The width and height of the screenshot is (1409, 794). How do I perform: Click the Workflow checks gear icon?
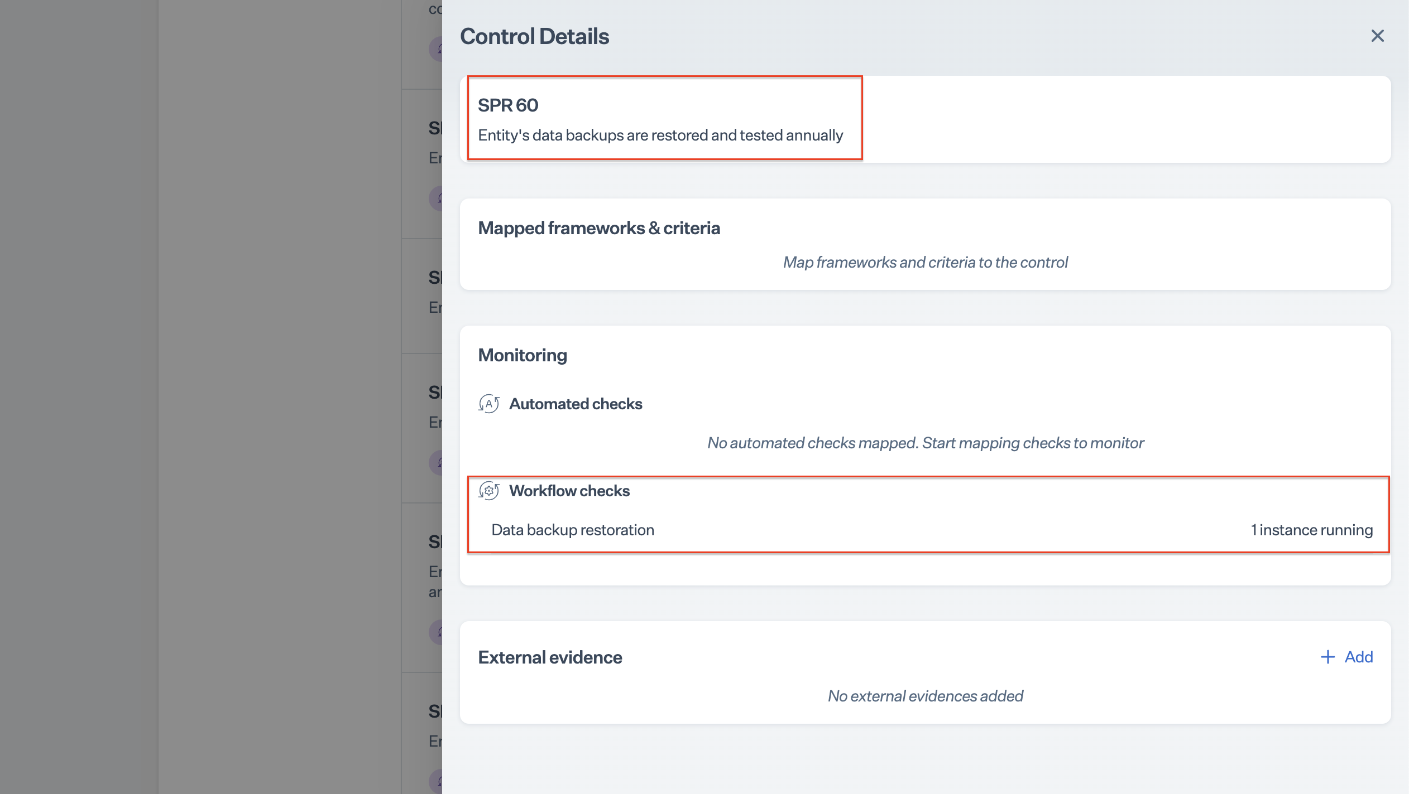pos(488,491)
